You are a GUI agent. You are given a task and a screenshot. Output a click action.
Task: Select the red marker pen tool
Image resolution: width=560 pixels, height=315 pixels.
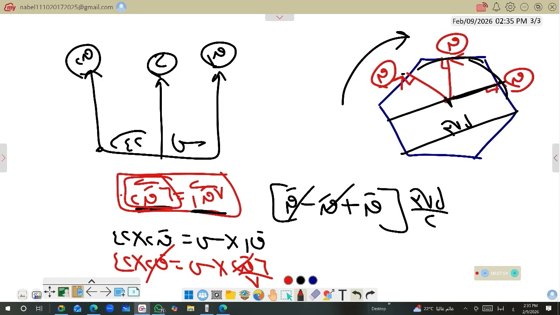coord(301,295)
